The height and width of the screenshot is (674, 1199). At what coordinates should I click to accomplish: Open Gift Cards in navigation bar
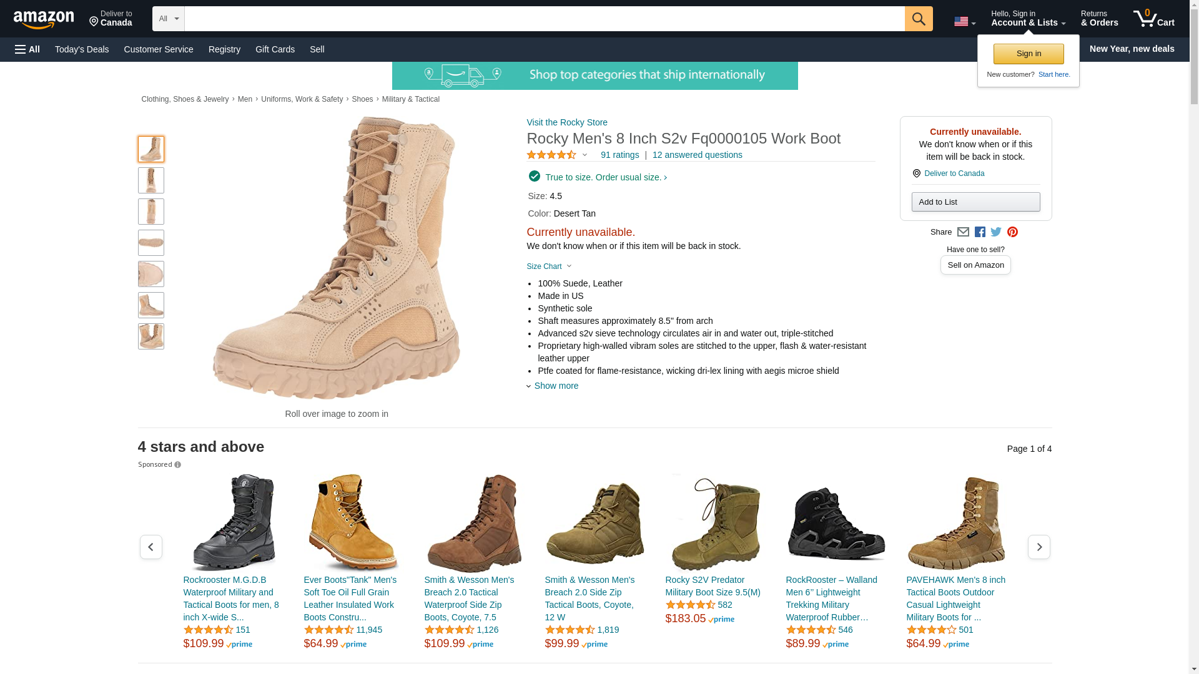[x=275, y=49]
